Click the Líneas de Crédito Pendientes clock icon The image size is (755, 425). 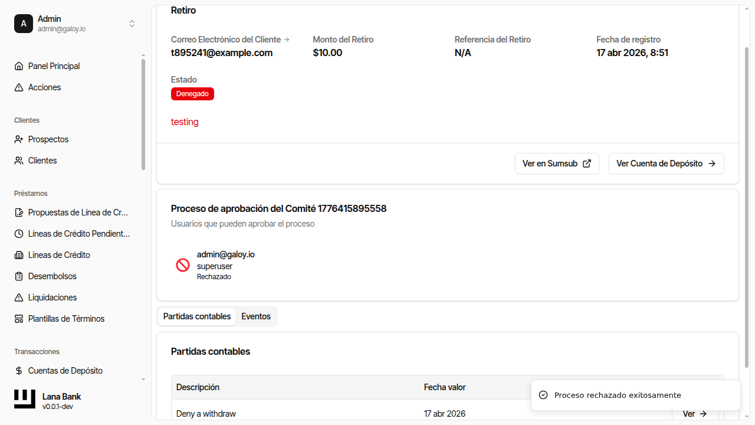coord(19,234)
